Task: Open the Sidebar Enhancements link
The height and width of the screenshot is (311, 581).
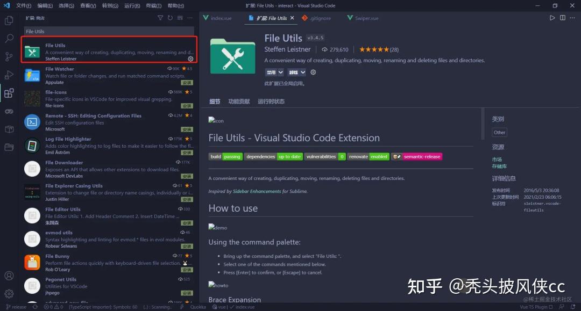Action: click(257, 191)
